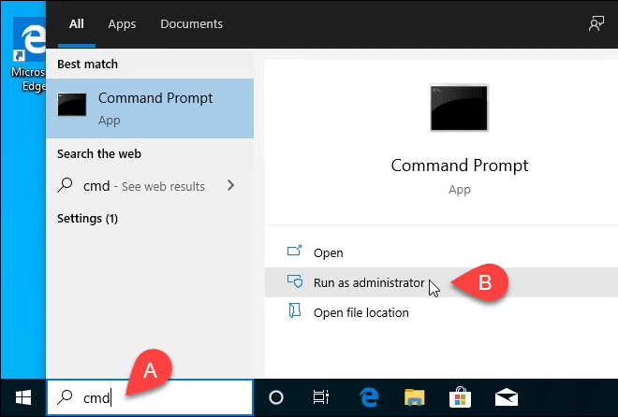Open File Explorer from the taskbar

(x=412, y=396)
